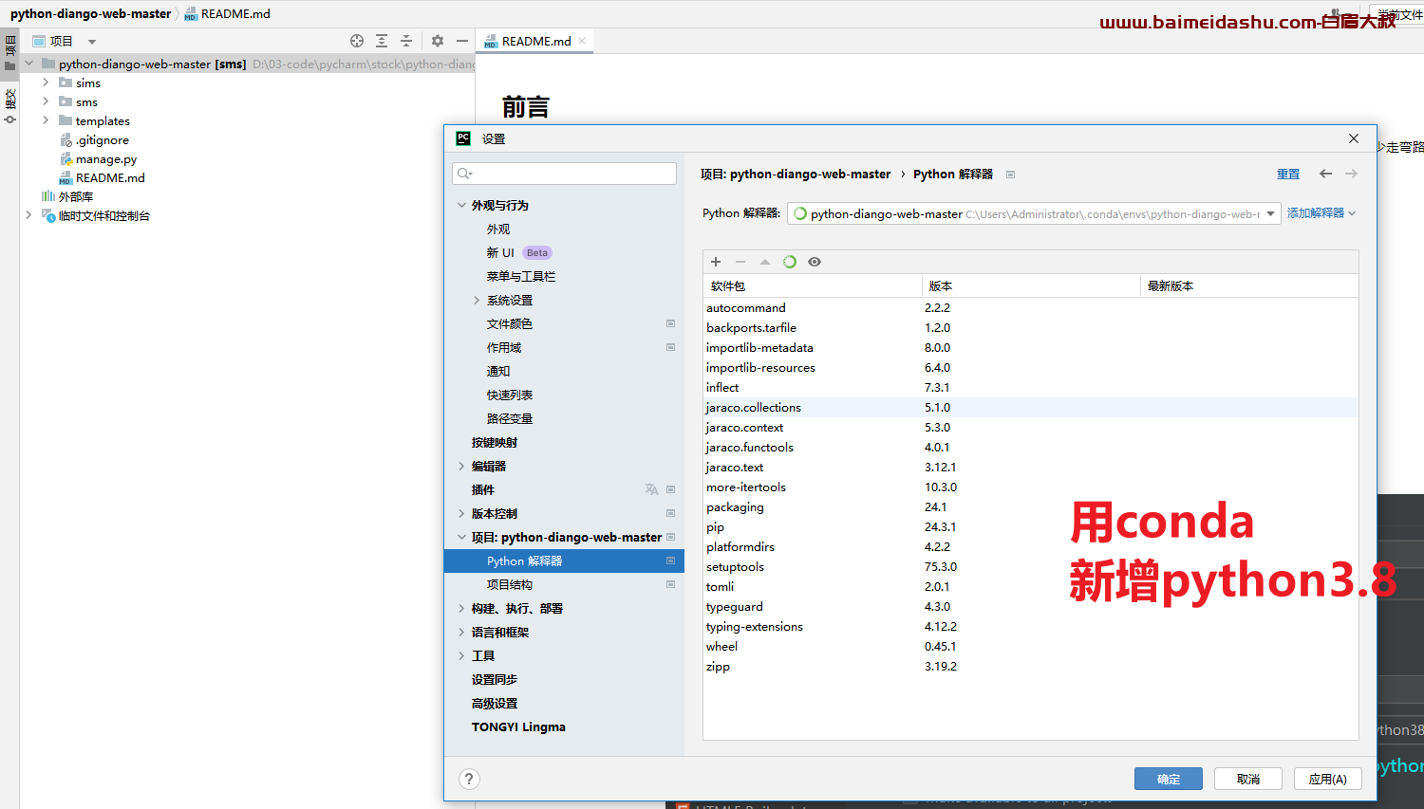Viewport: 1424px width, 809px height.
Task: Click manage.py file in project tree
Action: 106,159
